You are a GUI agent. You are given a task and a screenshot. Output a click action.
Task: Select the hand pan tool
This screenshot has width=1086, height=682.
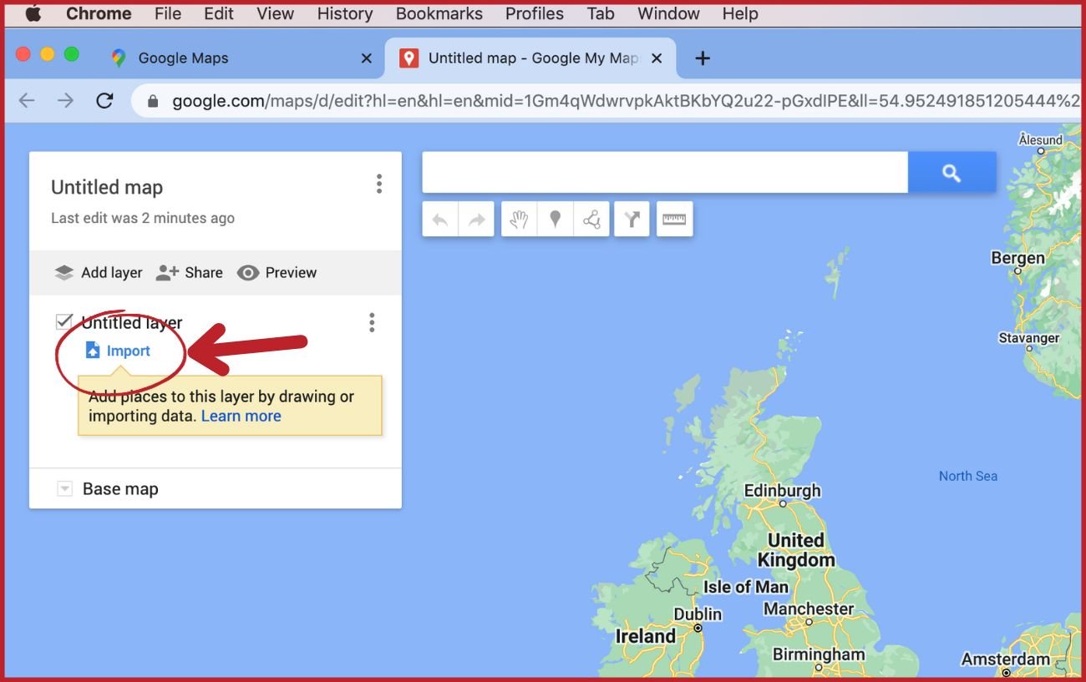[x=519, y=220]
